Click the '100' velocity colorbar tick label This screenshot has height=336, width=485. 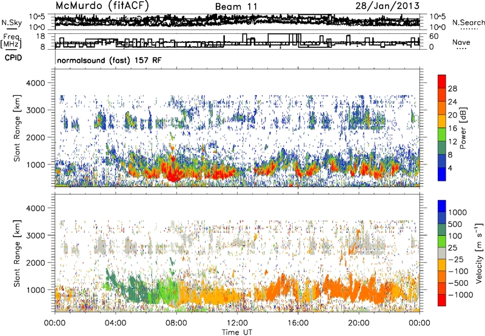[x=455, y=236]
